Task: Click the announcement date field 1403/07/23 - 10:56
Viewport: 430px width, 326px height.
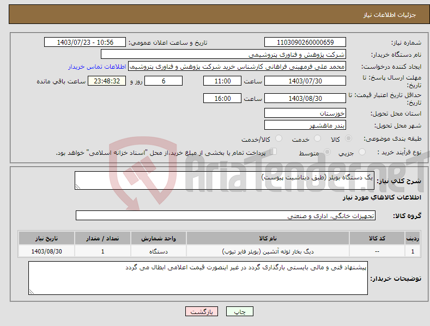Action: click(x=85, y=43)
